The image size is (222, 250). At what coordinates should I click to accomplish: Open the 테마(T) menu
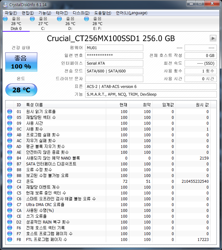point(62,13)
